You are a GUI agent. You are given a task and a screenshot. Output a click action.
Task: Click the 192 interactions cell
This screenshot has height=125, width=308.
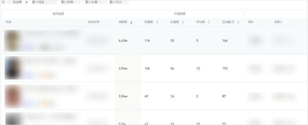[x=225, y=69]
